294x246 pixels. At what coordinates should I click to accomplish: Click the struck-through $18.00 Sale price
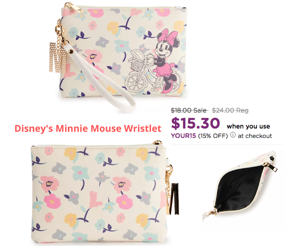coord(189,110)
